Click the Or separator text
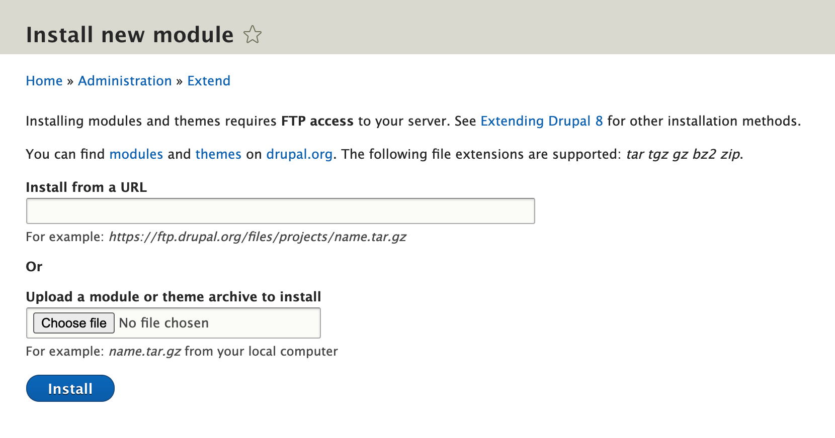Viewport: 835px width, 438px height. coord(34,267)
